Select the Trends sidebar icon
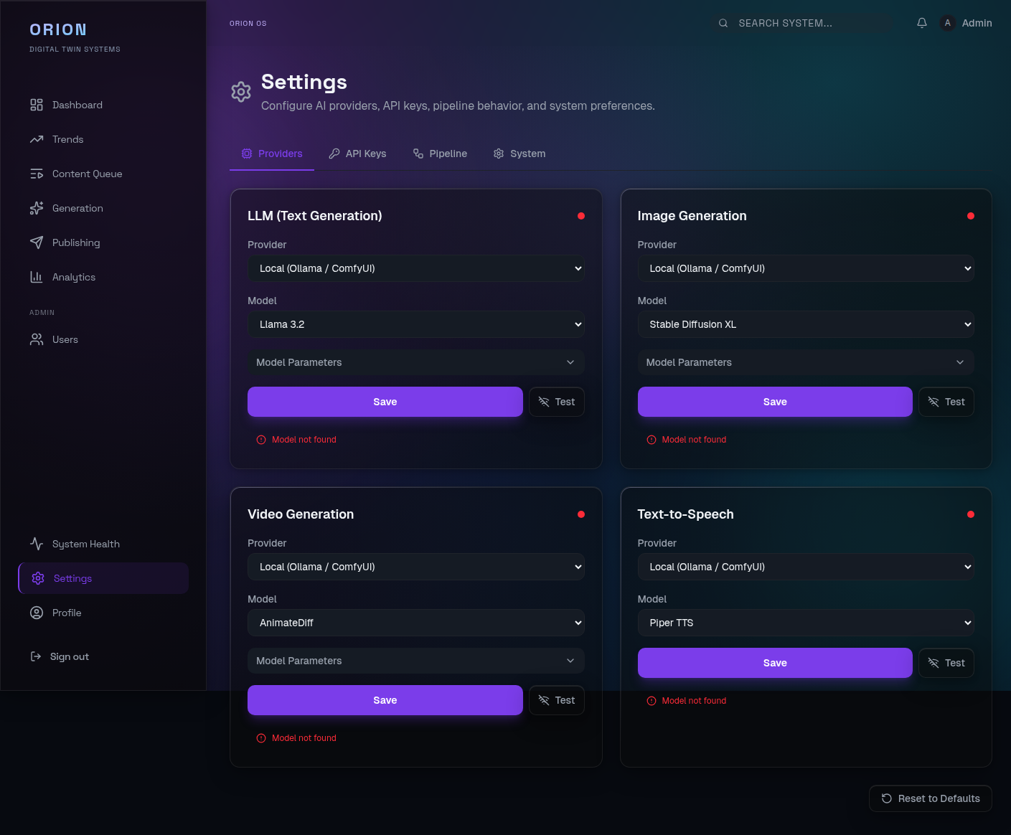Viewport: 1011px width, 835px height. [37, 139]
